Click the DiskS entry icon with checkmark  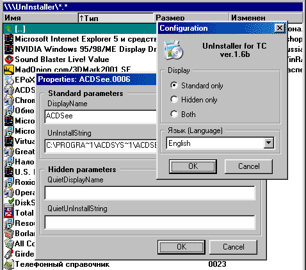point(9,203)
